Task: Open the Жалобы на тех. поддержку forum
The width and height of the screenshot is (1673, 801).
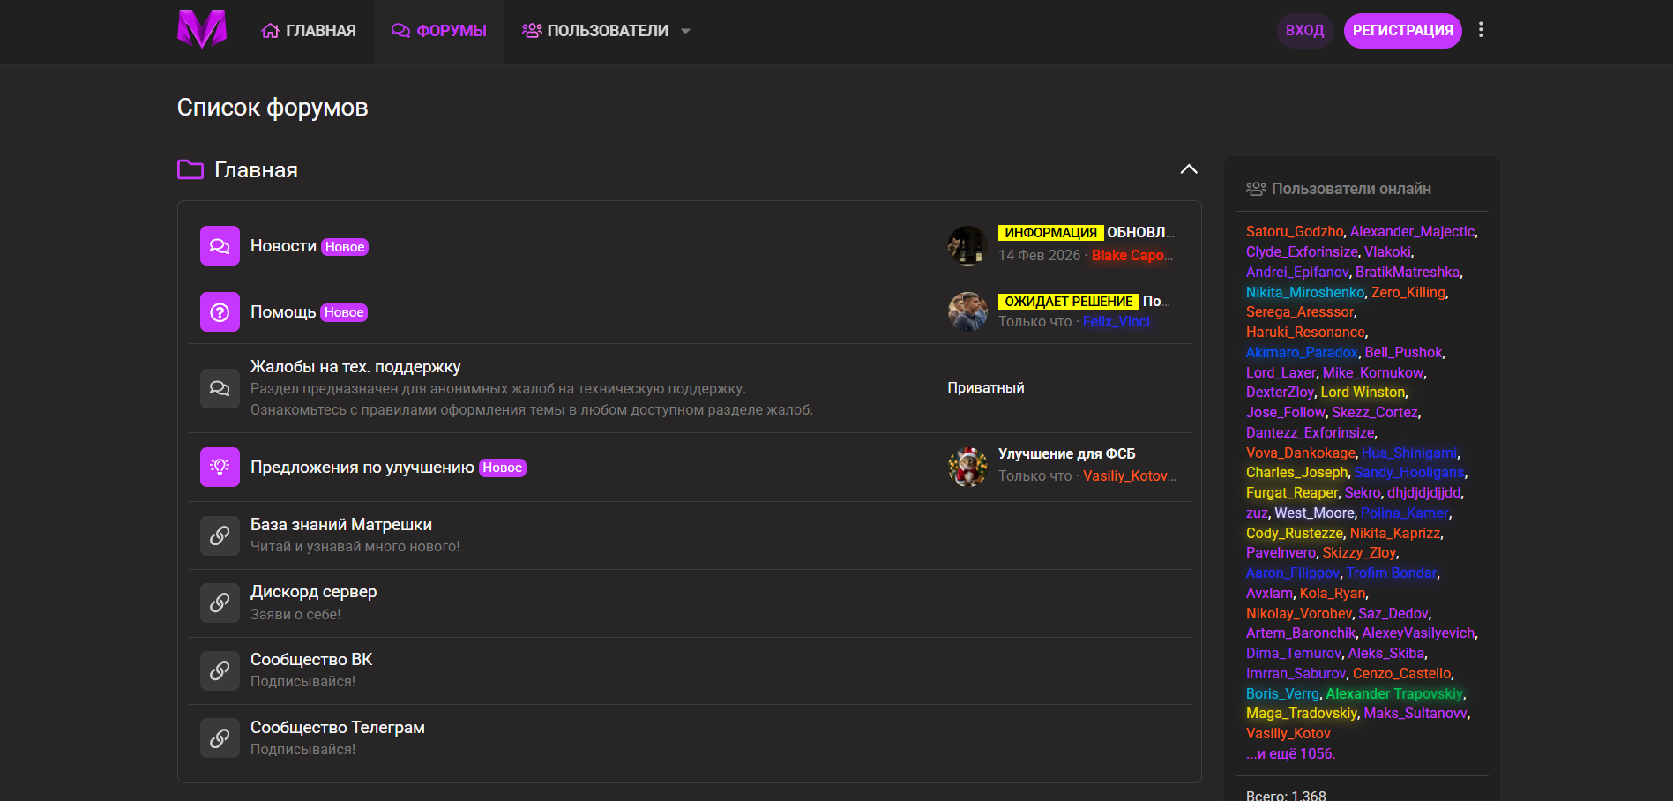Action: (x=355, y=367)
